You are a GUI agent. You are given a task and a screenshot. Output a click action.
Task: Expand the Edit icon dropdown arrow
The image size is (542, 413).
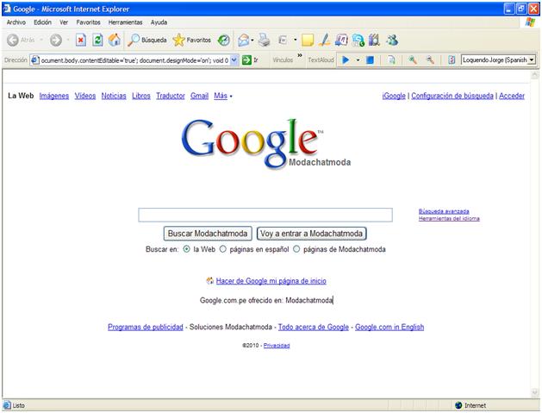[x=296, y=41]
